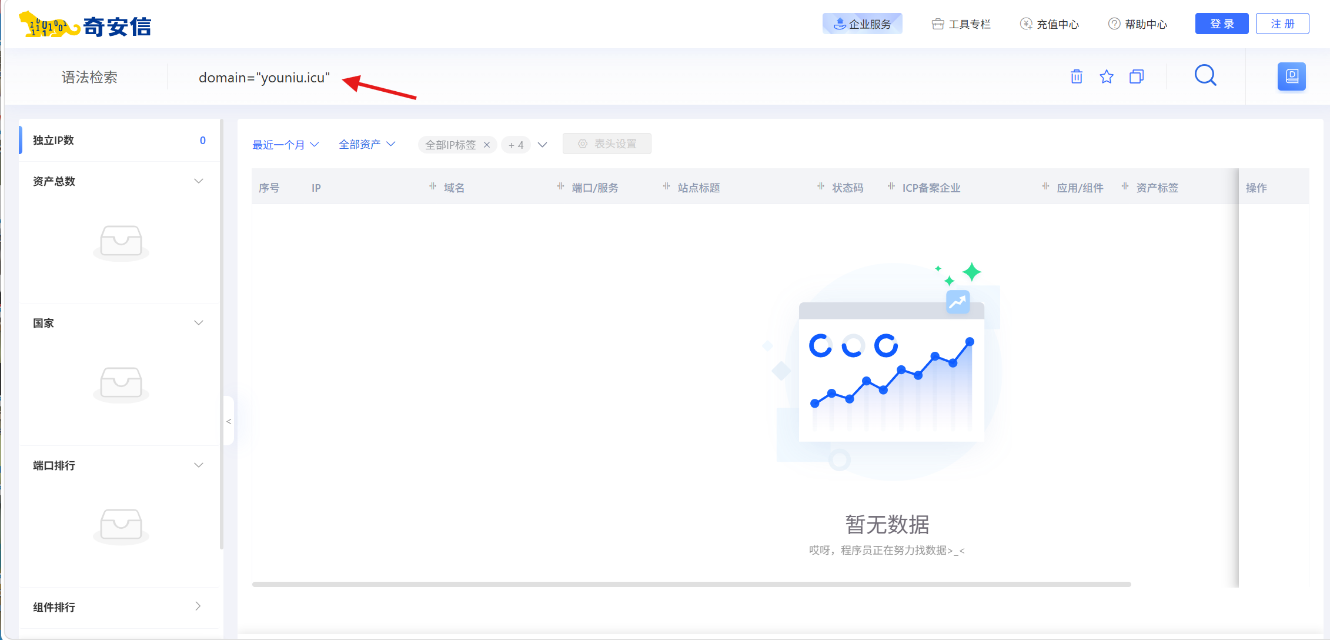
Task: Click the 登录 button
Action: 1222,24
